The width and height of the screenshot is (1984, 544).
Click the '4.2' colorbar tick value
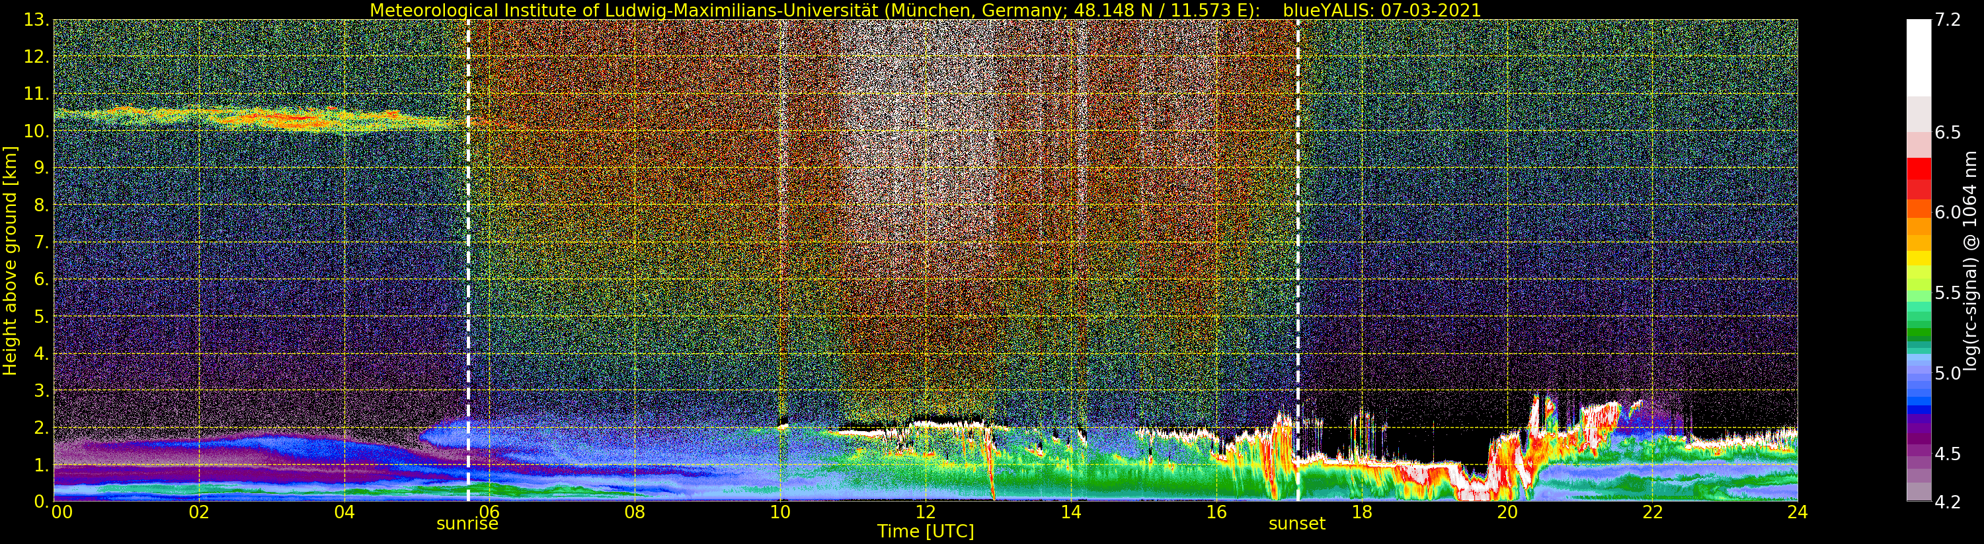pyautogui.click(x=1948, y=502)
